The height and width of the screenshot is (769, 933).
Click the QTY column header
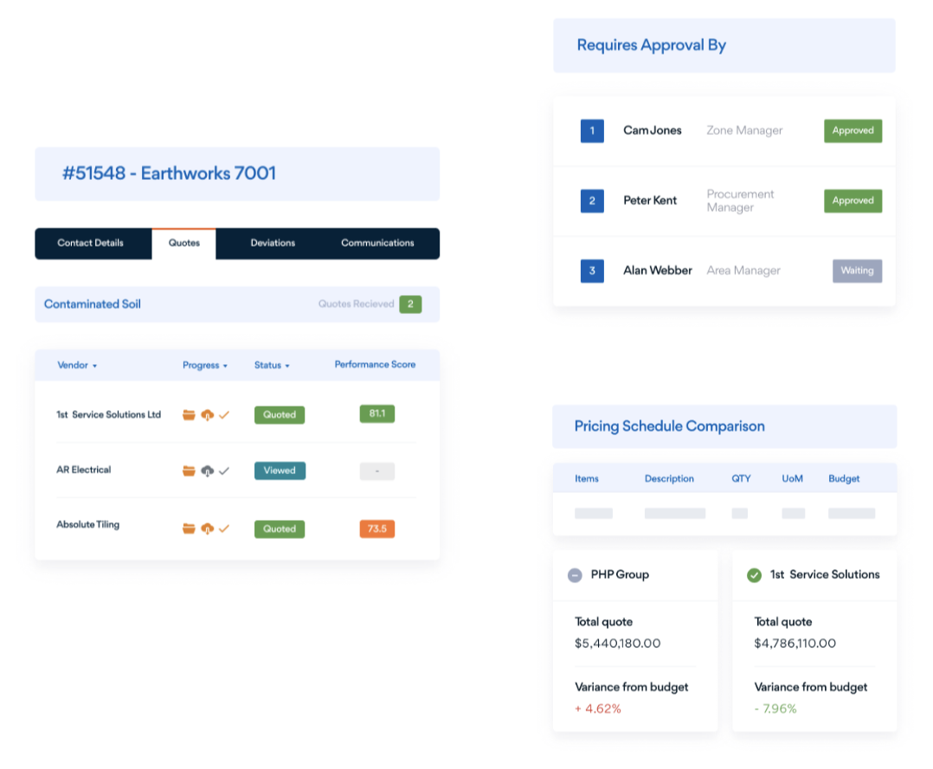pos(742,478)
